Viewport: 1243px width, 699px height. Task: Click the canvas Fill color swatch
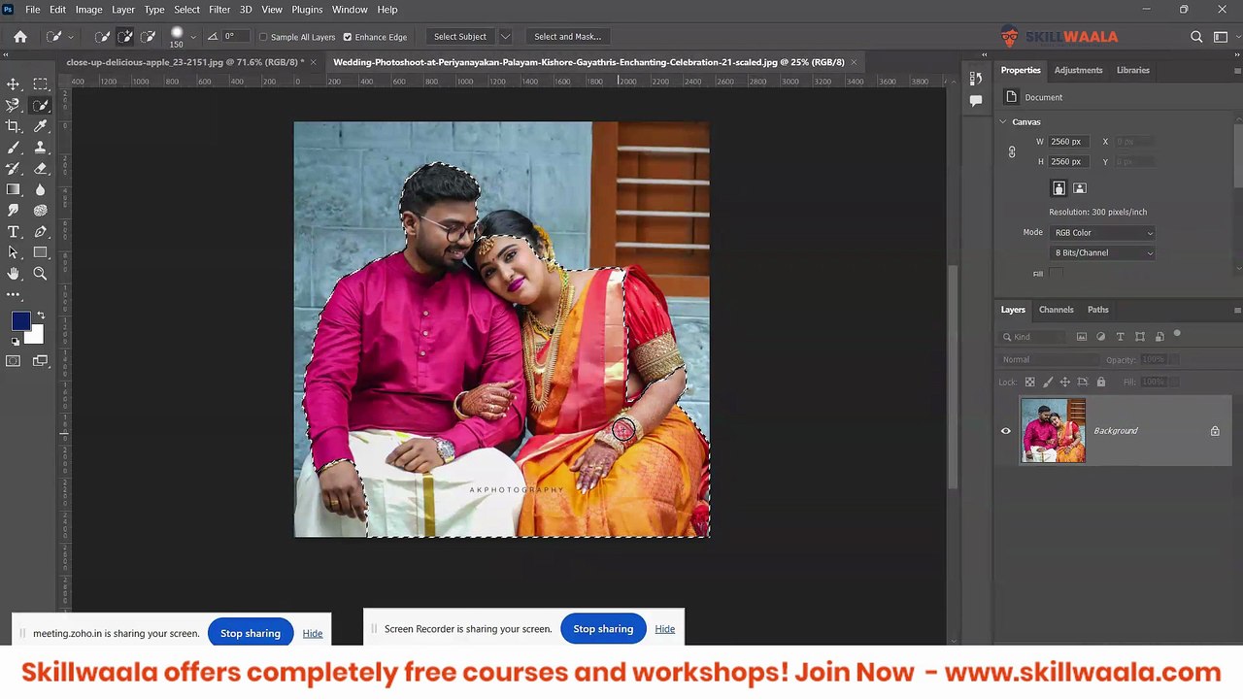click(1057, 274)
